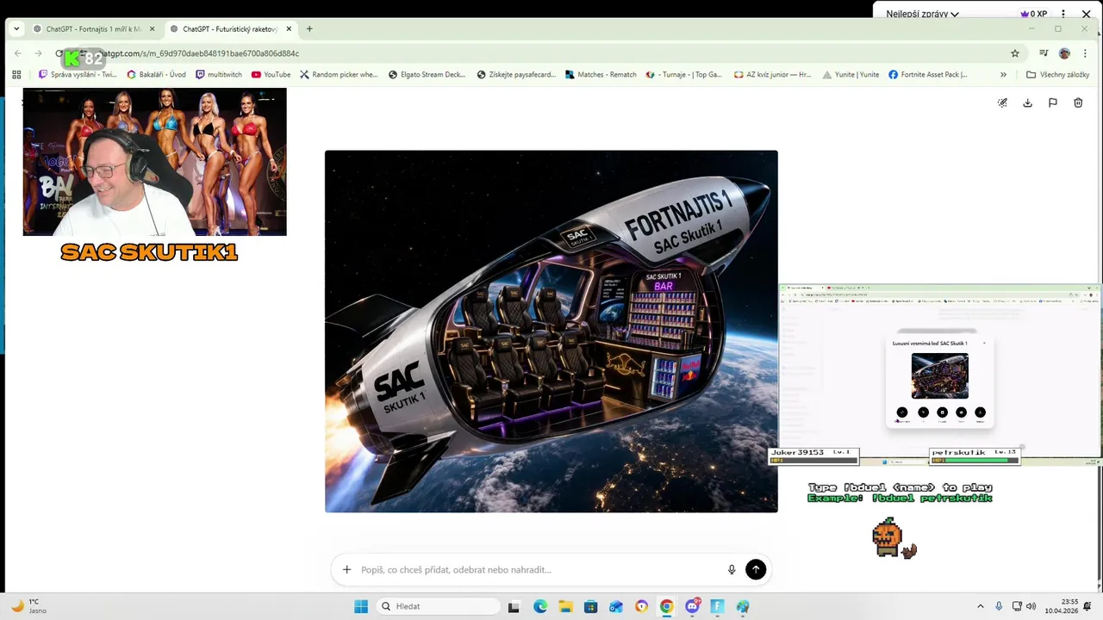
Task: Expand the tab search dropdown arrow
Action: click(x=16, y=28)
